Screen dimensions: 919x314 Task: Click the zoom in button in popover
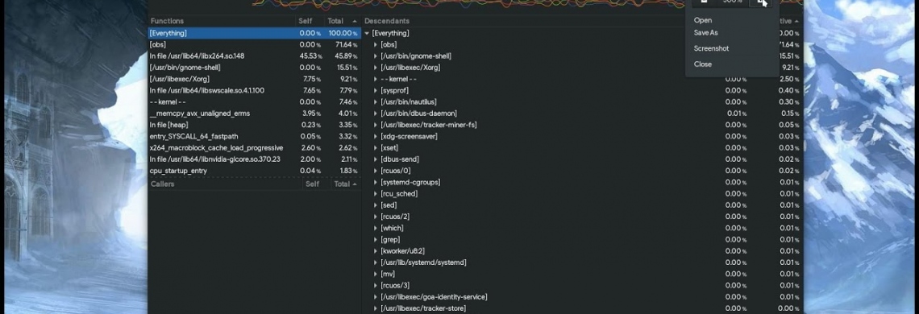tap(761, 2)
